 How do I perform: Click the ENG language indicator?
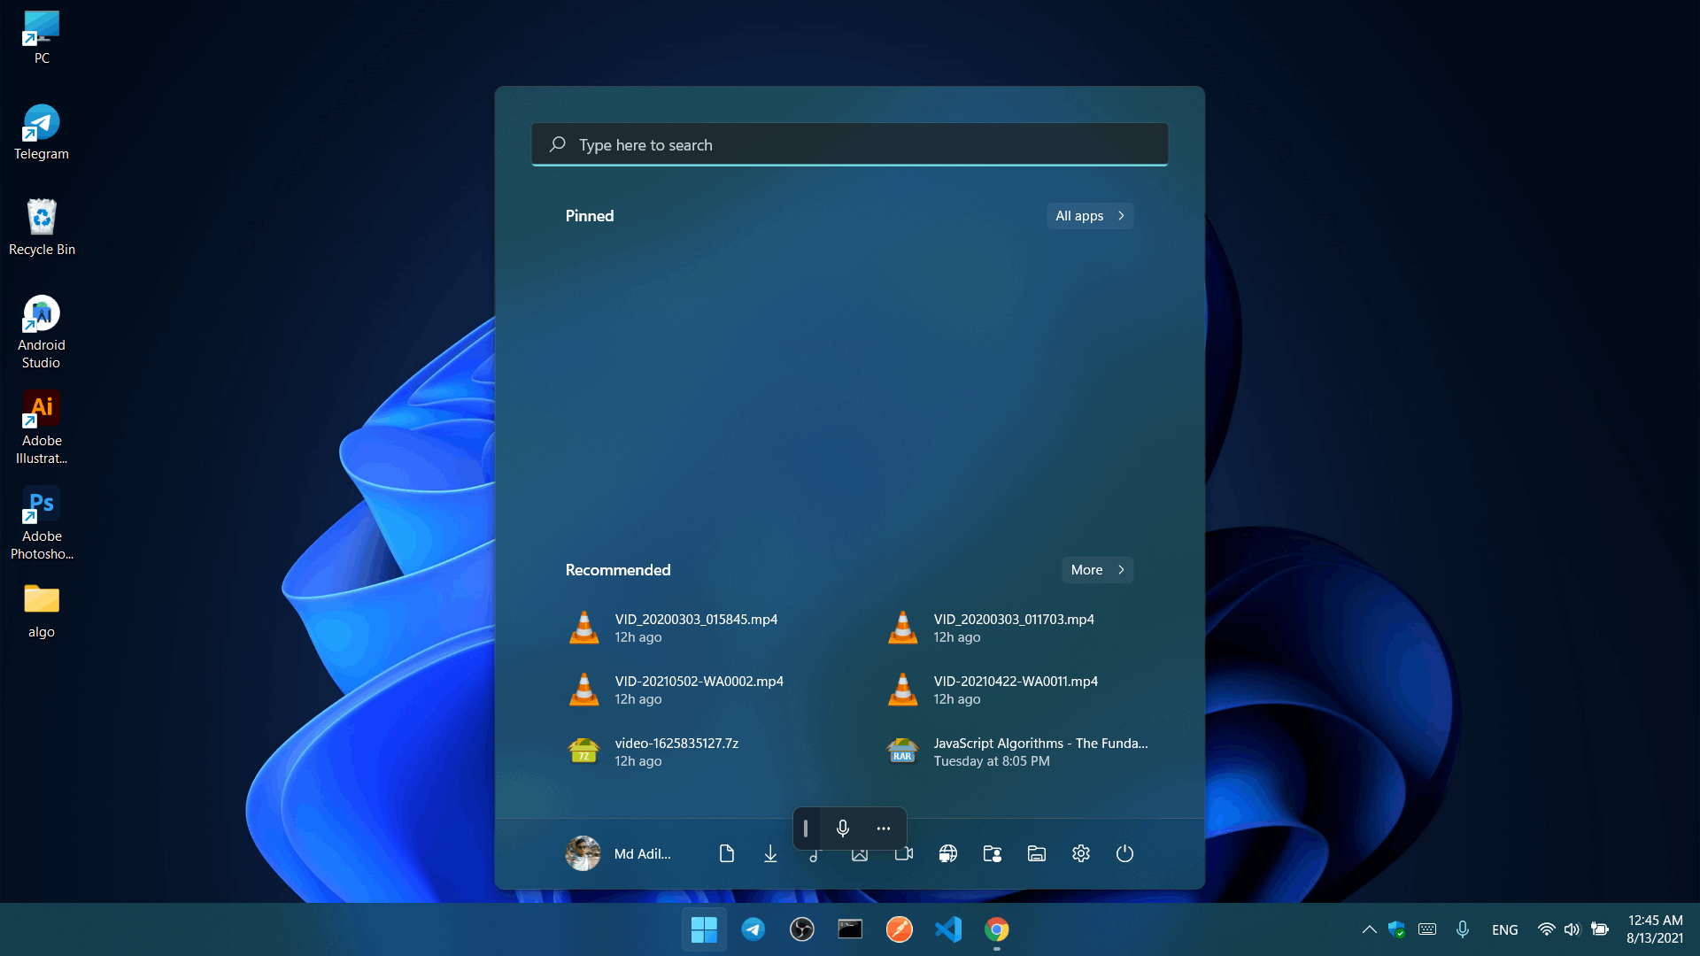1505,929
